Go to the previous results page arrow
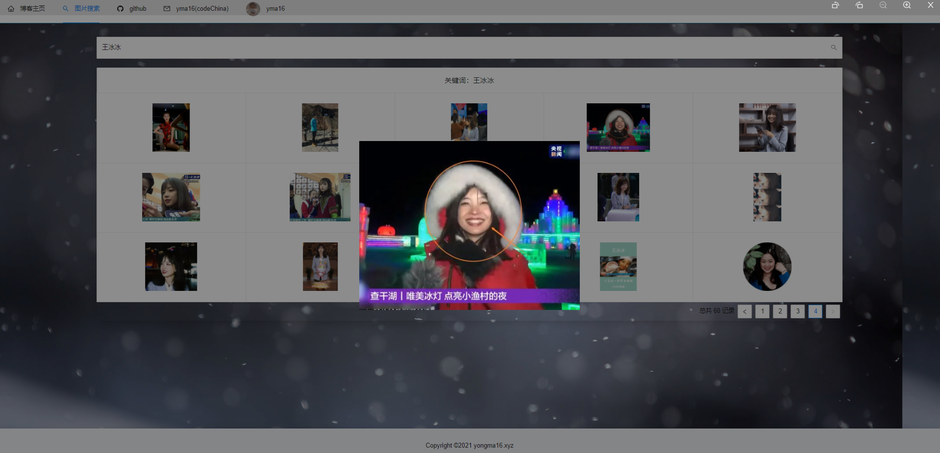This screenshot has width=940, height=453. tap(744, 311)
